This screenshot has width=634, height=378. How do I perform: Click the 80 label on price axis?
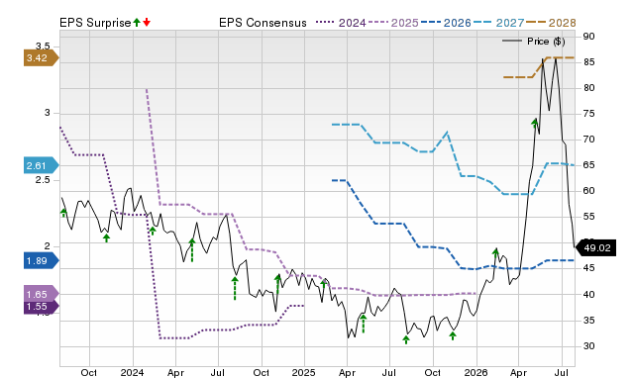[588, 88]
